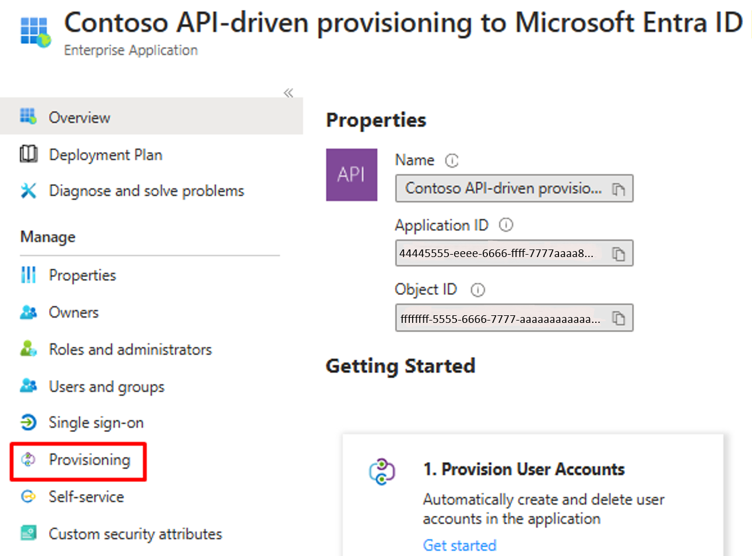
Task: Click the Object ID field
Action: 514,318
